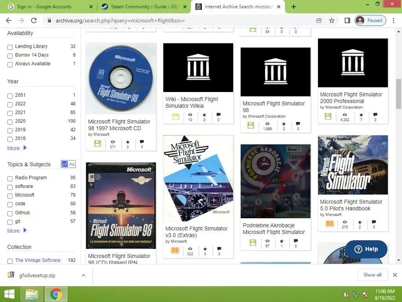
Task: Switch to Sign in - Google Accounts tab
Action: tap(44, 7)
